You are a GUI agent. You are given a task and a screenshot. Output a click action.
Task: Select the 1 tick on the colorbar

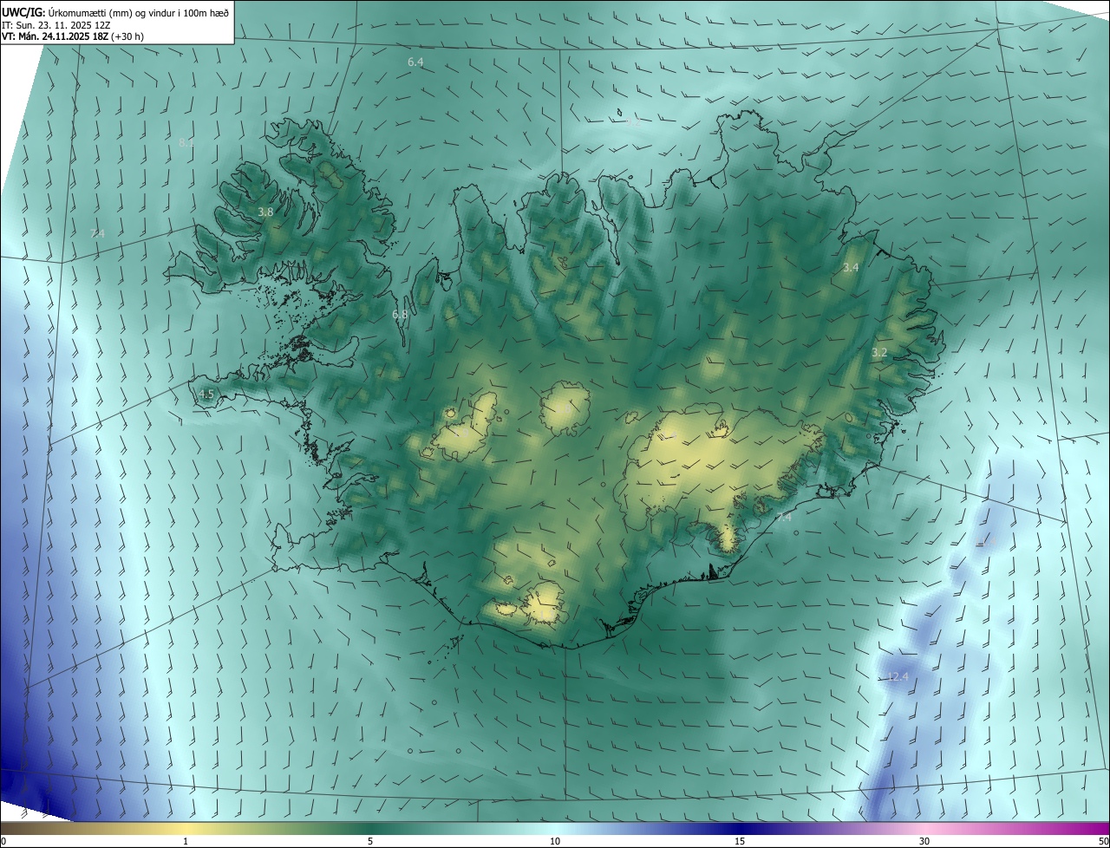[x=186, y=841]
